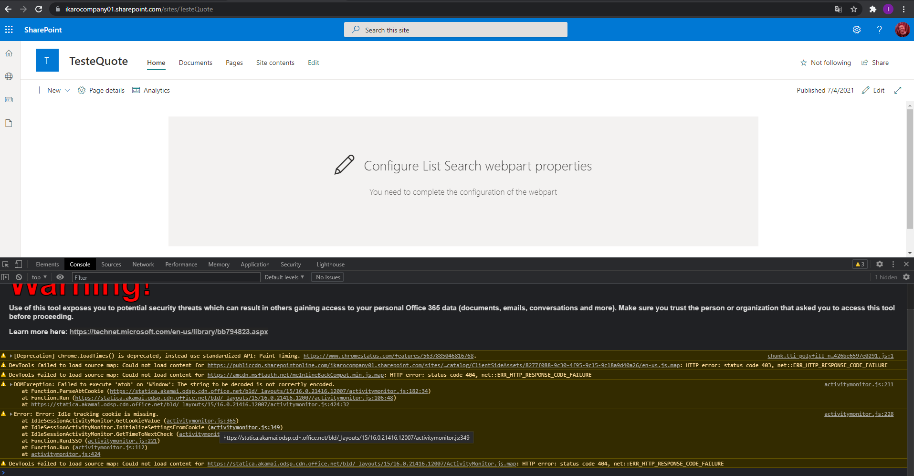Switch to the Network tab in DevTools

point(143,264)
